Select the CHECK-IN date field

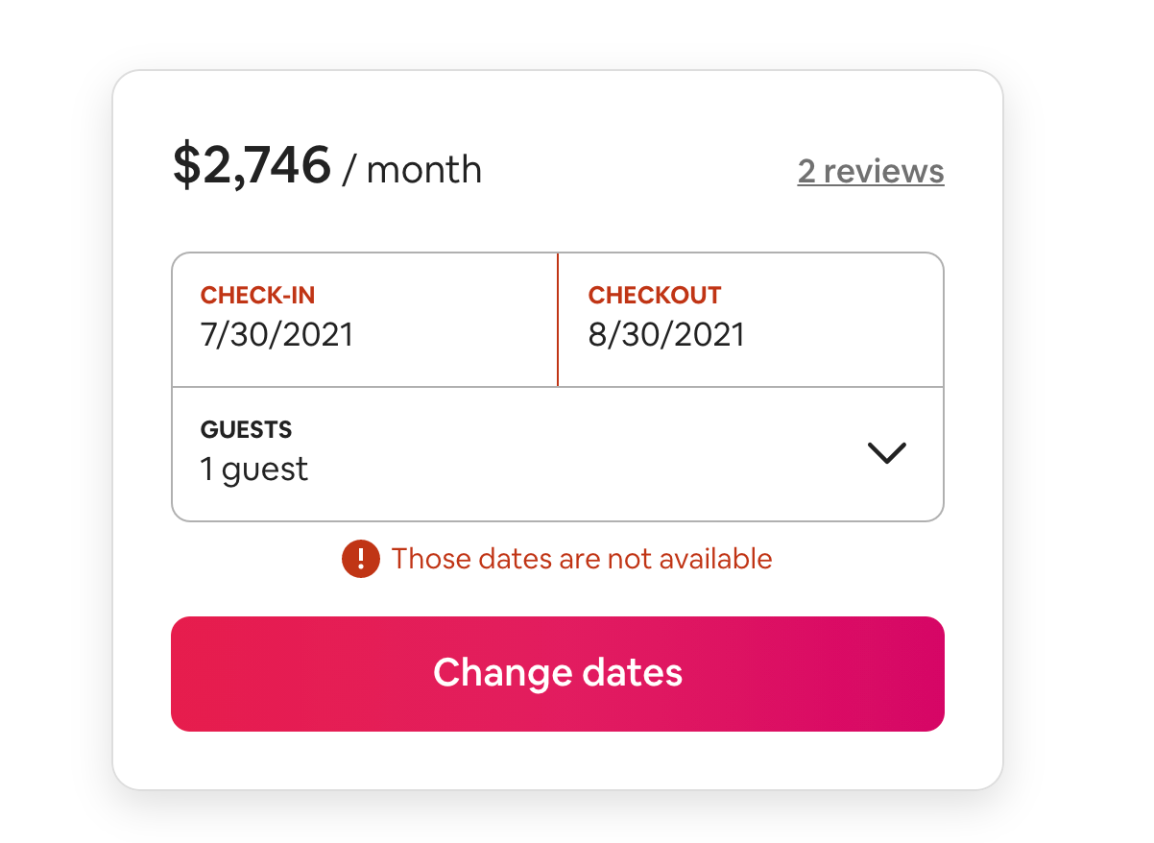tap(365, 319)
